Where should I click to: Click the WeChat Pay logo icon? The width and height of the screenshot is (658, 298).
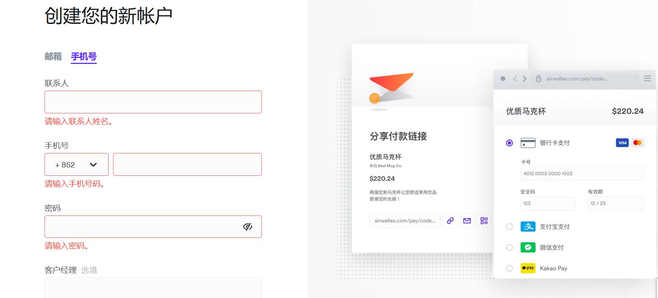[x=528, y=247]
